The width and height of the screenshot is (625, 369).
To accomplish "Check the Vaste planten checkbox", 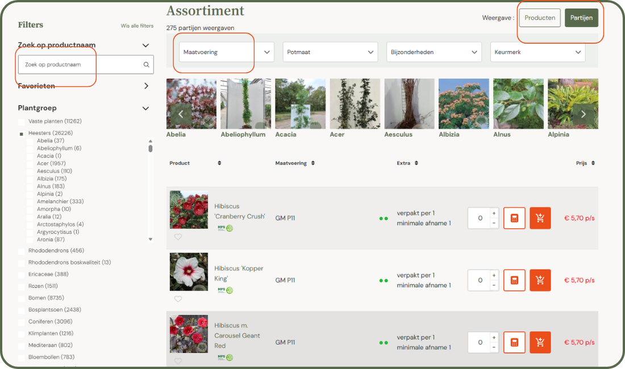I will click(x=22, y=121).
